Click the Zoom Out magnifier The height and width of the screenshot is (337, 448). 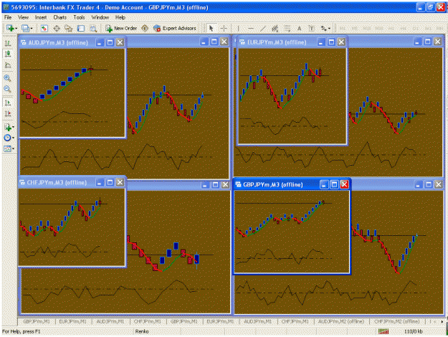click(8, 89)
